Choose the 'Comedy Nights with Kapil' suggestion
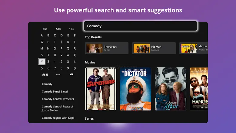 tap(58, 118)
